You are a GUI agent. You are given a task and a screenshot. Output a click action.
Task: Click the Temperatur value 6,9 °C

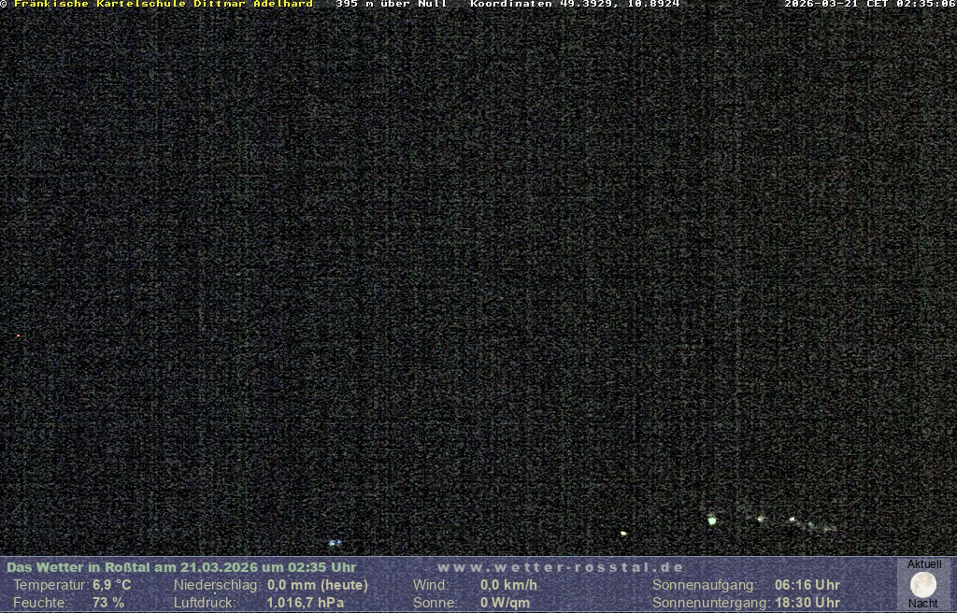111,585
